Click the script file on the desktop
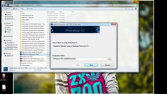 [4, 88]
